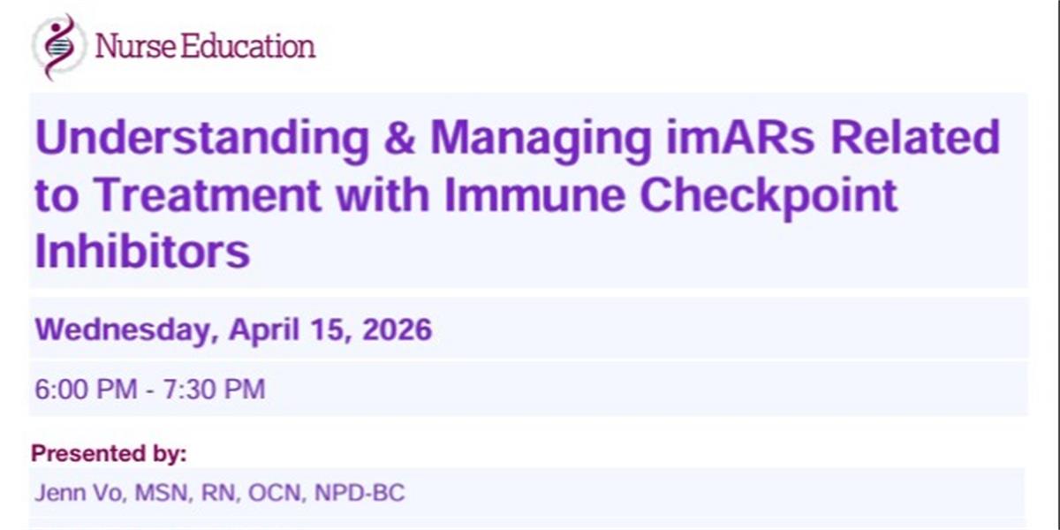The width and height of the screenshot is (1060, 530).
Task: Click the word "Immune" in the heading
Action: [x=535, y=195]
